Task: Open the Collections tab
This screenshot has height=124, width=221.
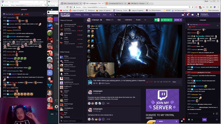Action: pyautogui.click(x=128, y=20)
